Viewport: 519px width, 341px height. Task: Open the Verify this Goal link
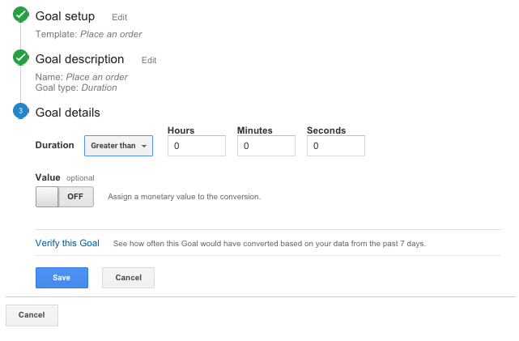coord(67,243)
